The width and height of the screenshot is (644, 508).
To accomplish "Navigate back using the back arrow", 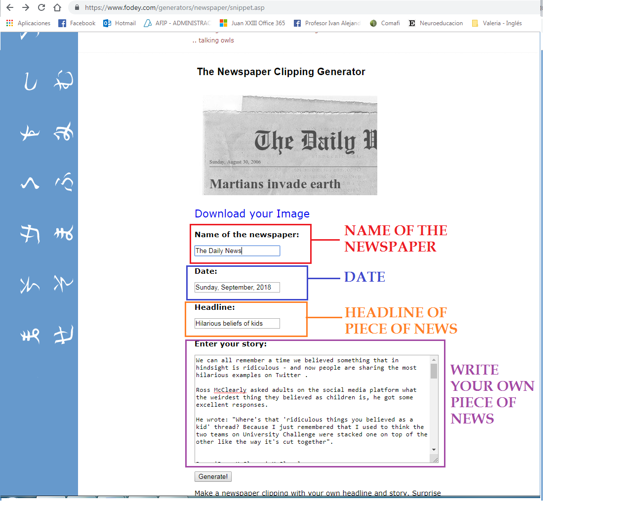I will coord(10,7).
